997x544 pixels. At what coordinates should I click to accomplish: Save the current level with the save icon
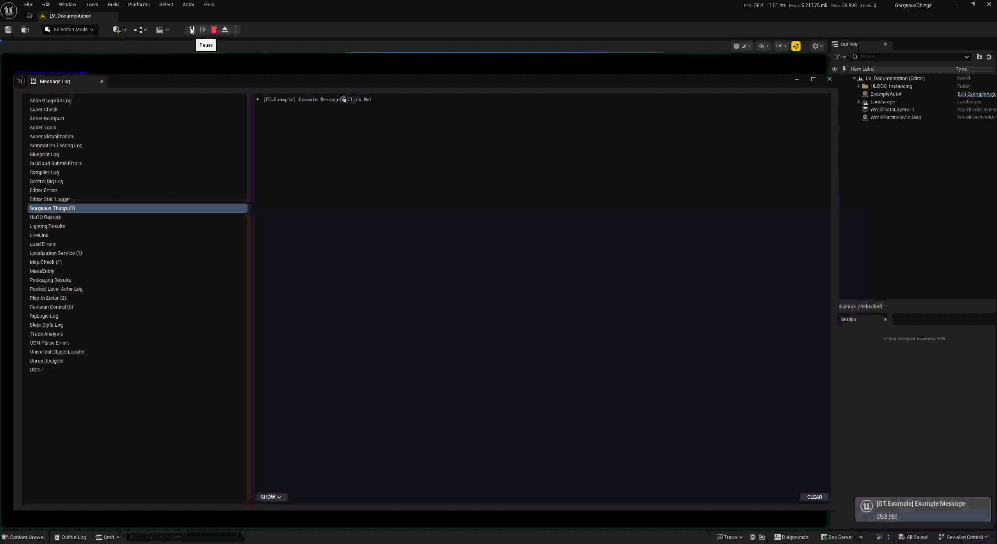[x=8, y=30]
